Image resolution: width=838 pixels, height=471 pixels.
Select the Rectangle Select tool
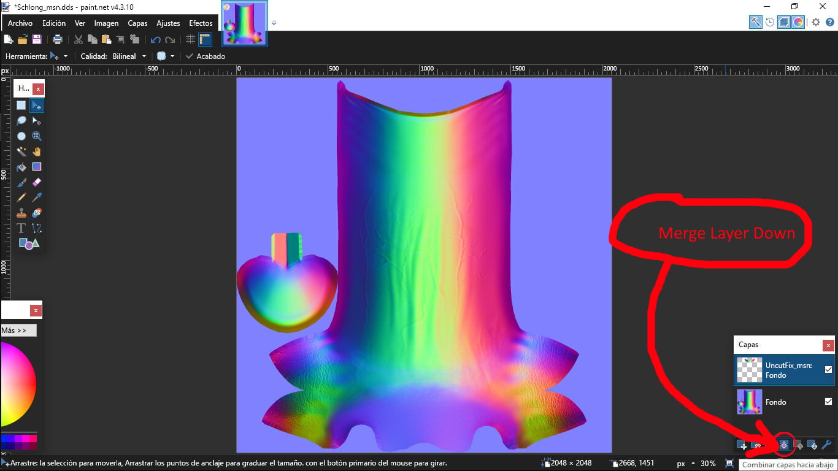click(21, 105)
